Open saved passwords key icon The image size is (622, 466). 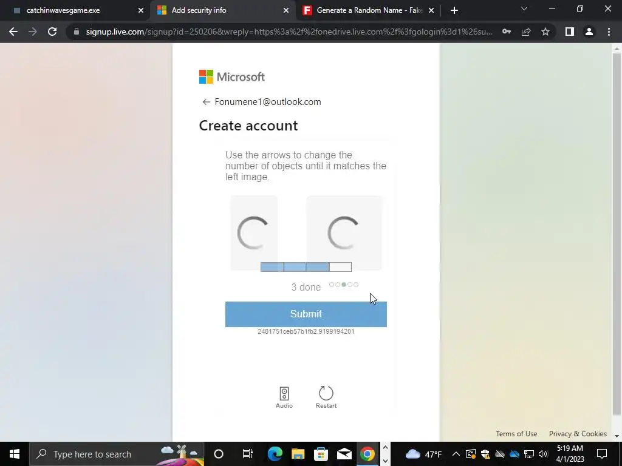coord(507,32)
